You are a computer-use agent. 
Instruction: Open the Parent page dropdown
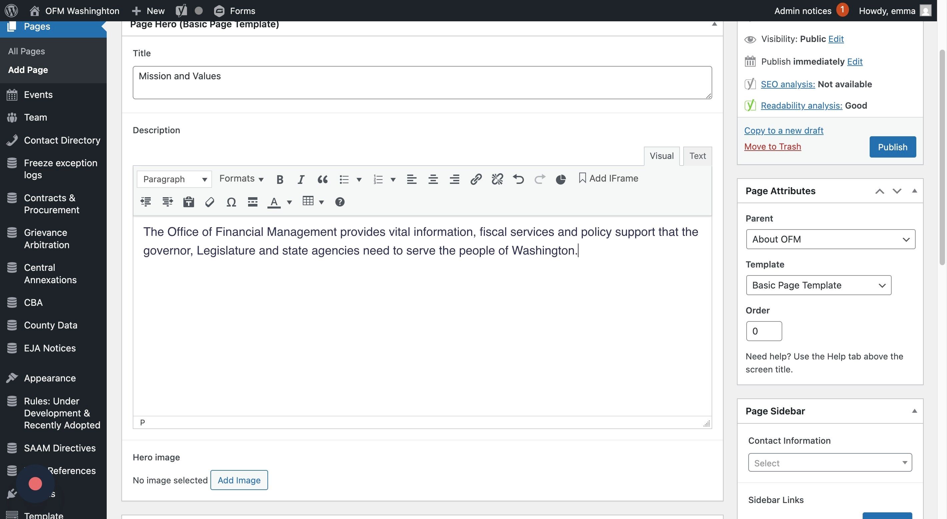point(831,240)
